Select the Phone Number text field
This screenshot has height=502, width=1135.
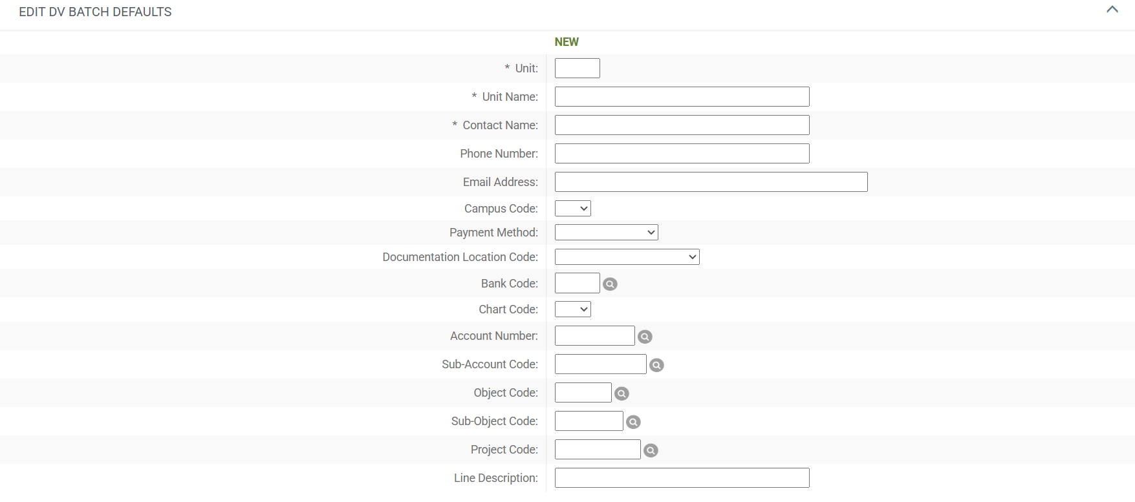click(682, 154)
